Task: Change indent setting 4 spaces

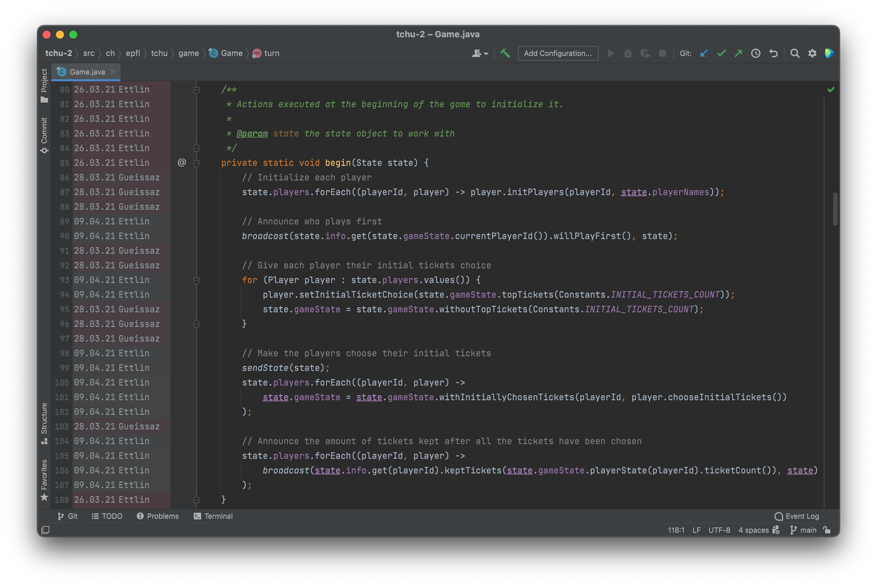Action: pos(753,530)
